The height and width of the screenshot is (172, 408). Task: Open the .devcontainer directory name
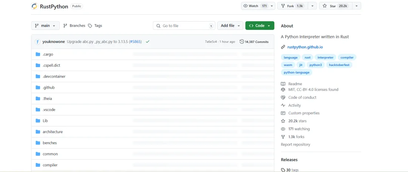(54, 77)
